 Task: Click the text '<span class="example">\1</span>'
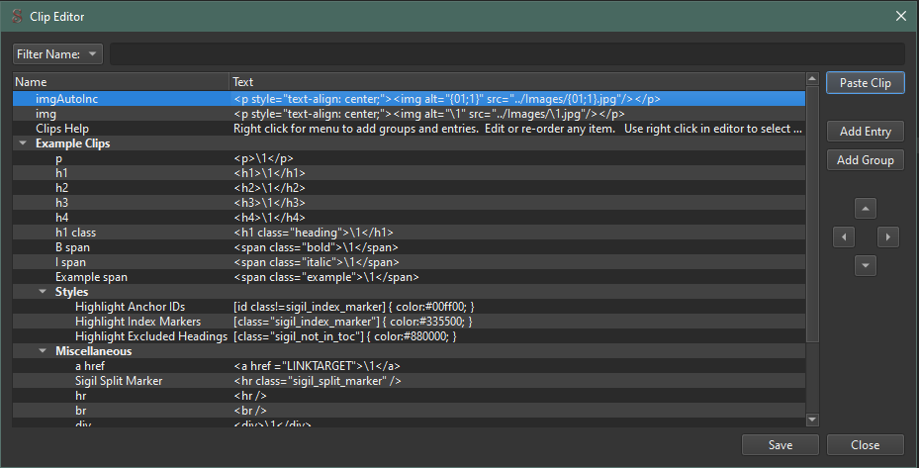coord(326,277)
